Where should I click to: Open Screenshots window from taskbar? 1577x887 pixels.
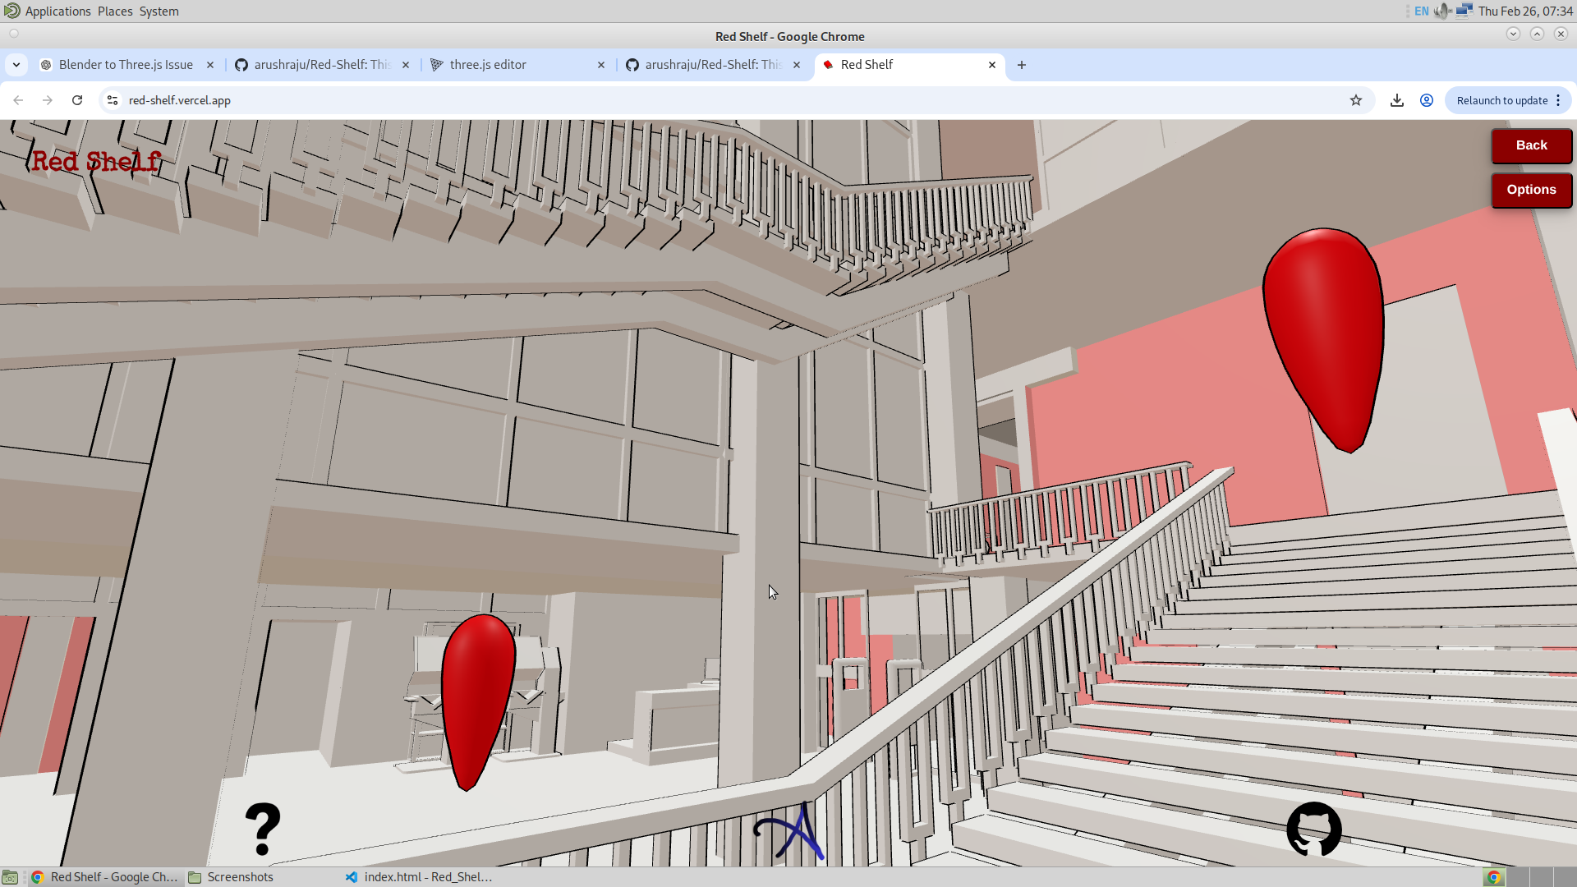(240, 877)
